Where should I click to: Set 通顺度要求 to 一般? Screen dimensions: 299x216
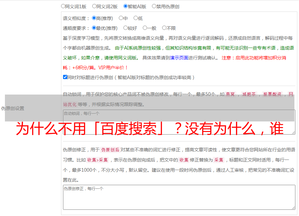pyautogui.click(x=145, y=28)
